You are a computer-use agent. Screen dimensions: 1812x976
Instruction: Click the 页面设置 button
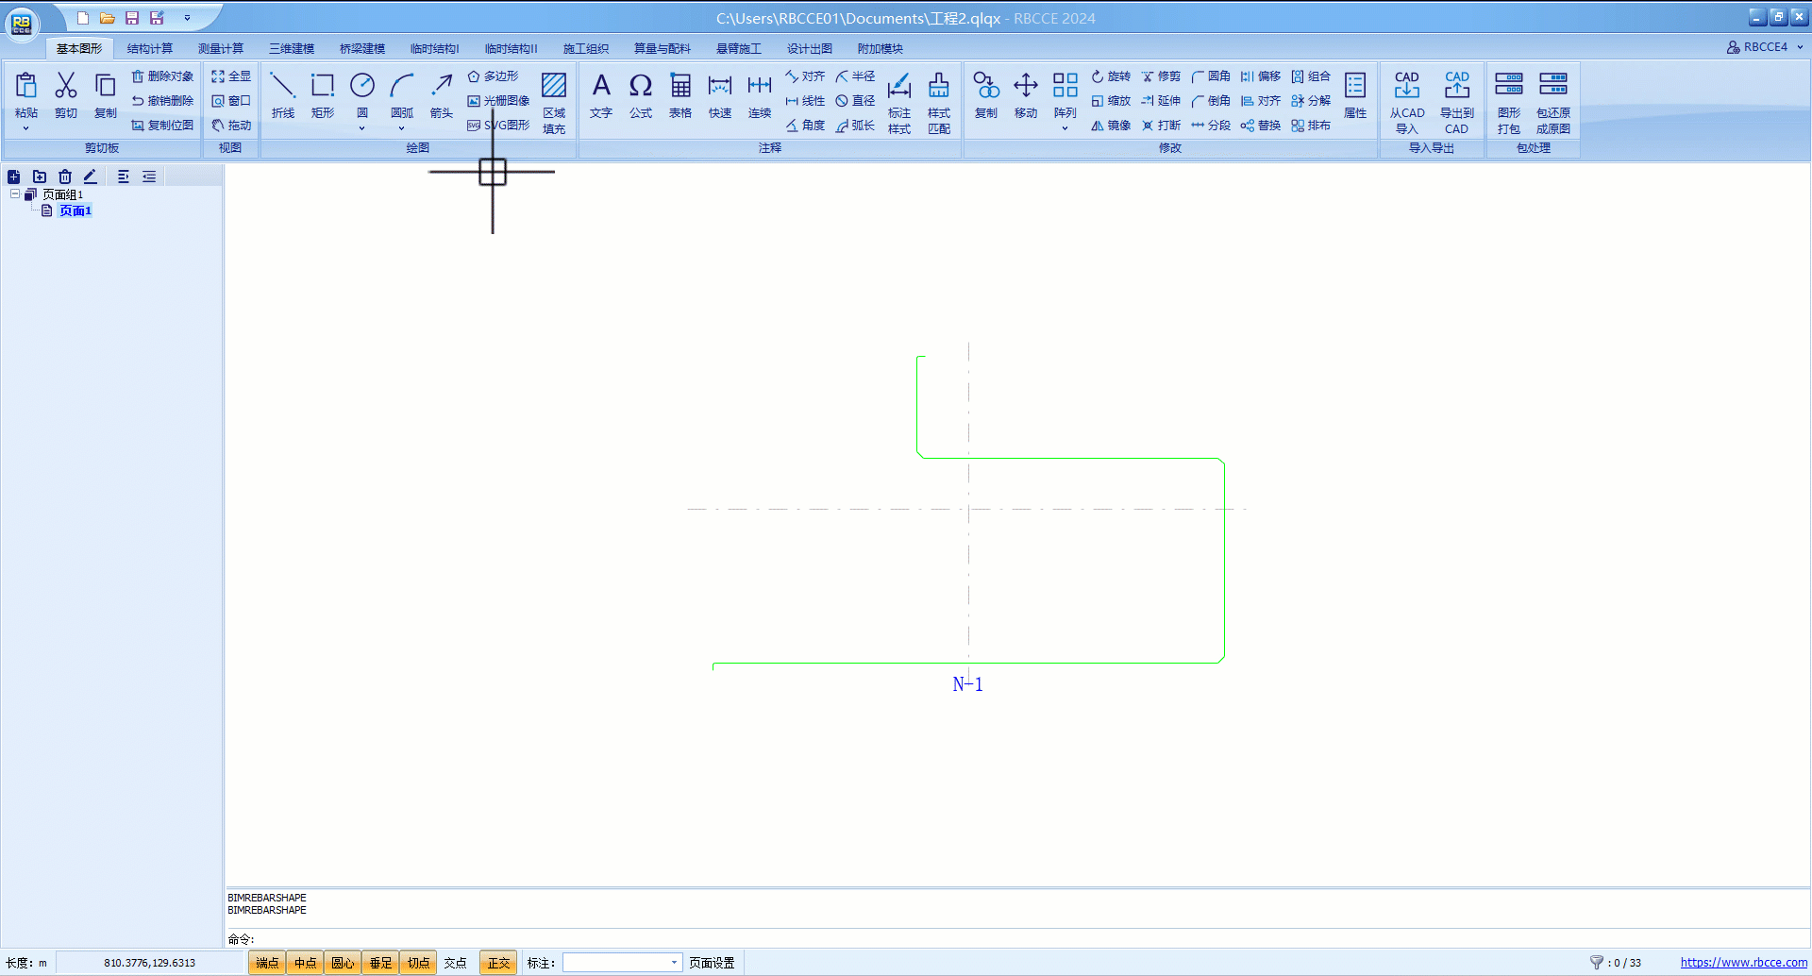[x=712, y=963]
